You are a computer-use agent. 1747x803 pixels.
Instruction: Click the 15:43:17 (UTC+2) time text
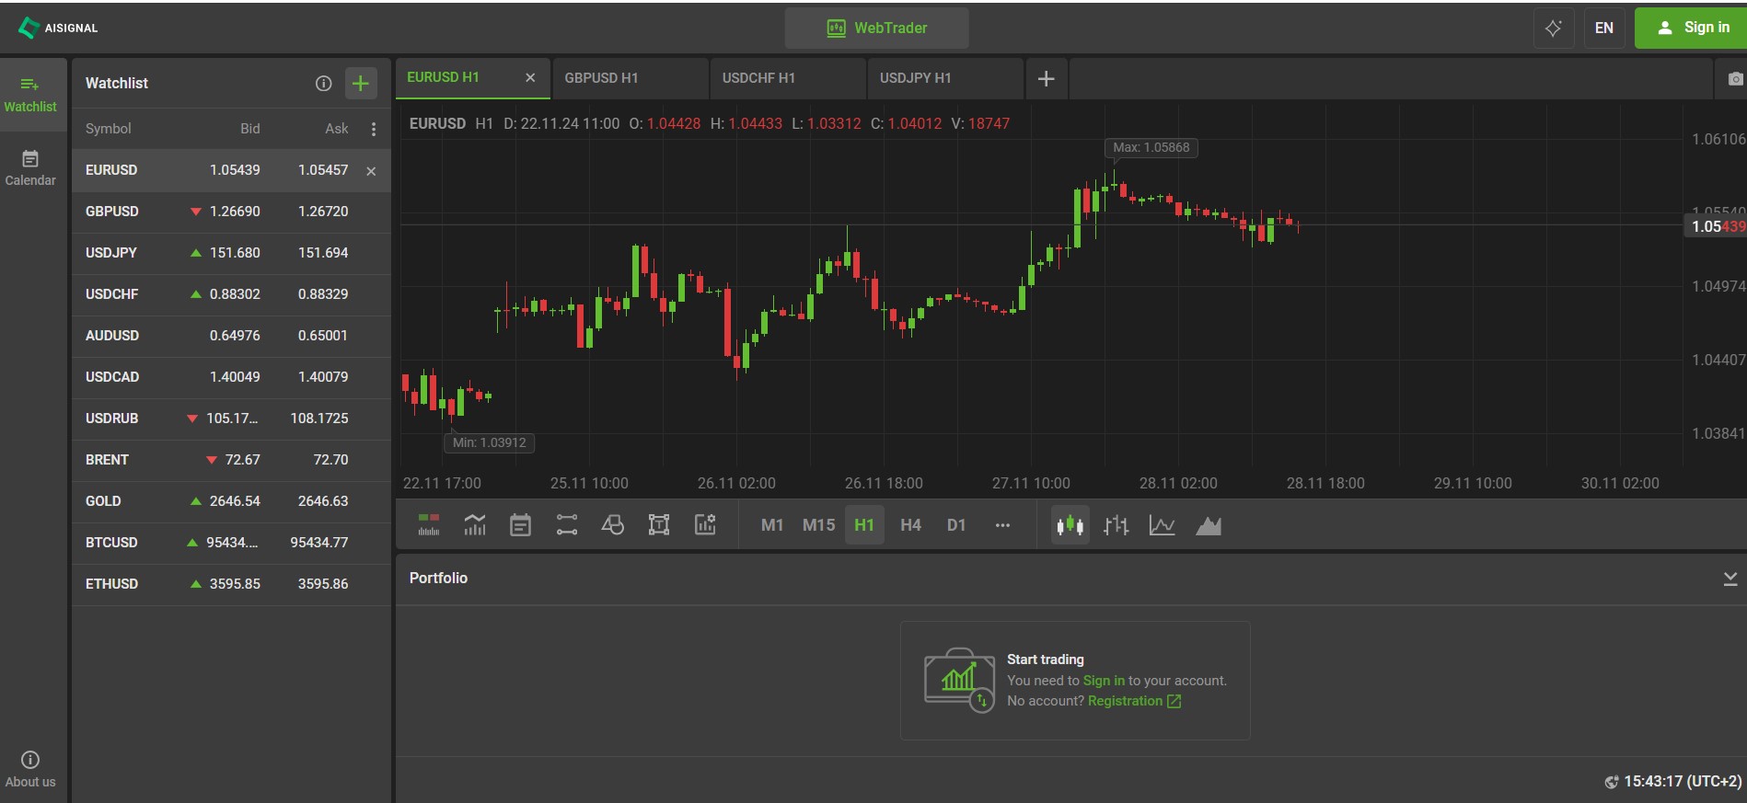(x=1683, y=782)
